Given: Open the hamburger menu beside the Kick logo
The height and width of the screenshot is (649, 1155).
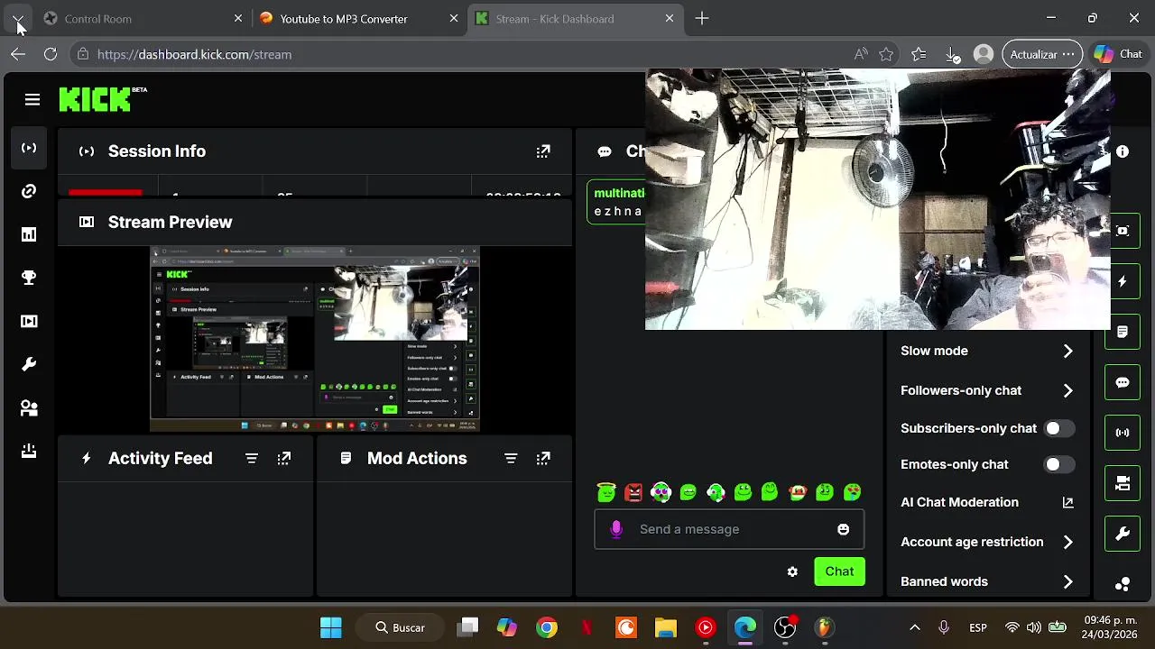Looking at the screenshot, I should tap(32, 99).
